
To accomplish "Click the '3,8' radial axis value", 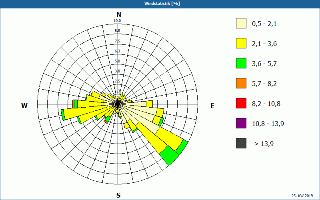I will pos(117,71).
